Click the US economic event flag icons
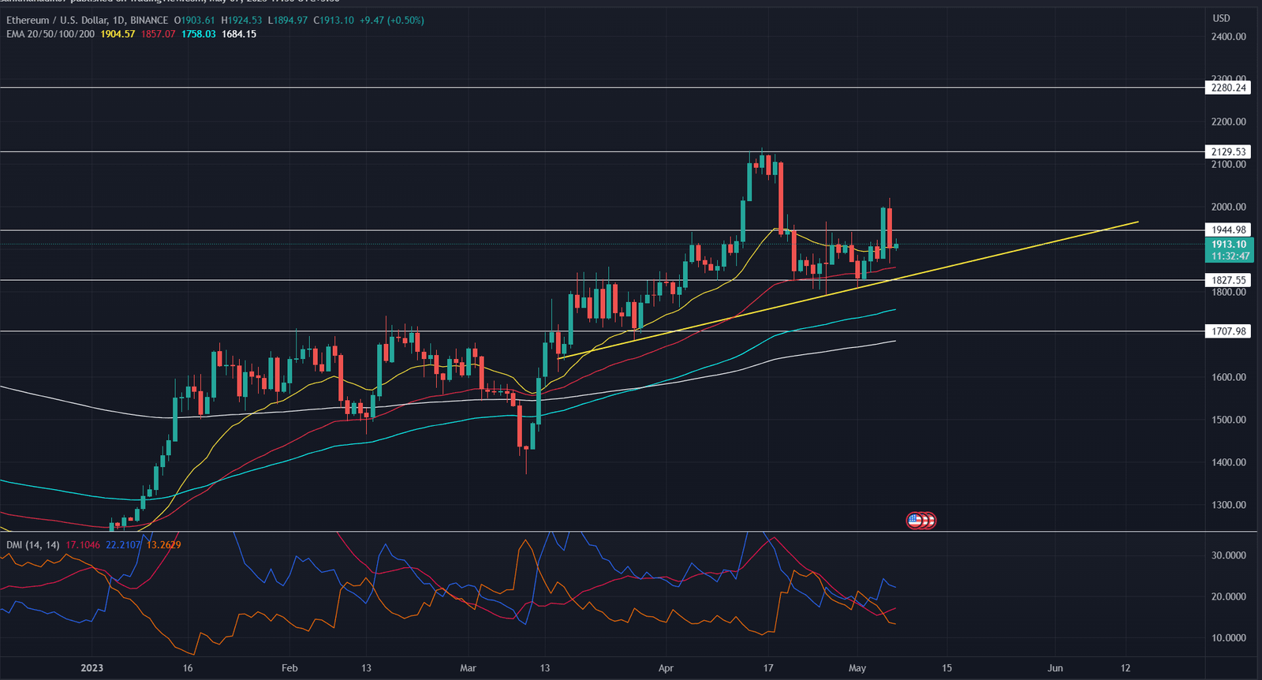Viewport: 1262px width, 680px height. 920,520
